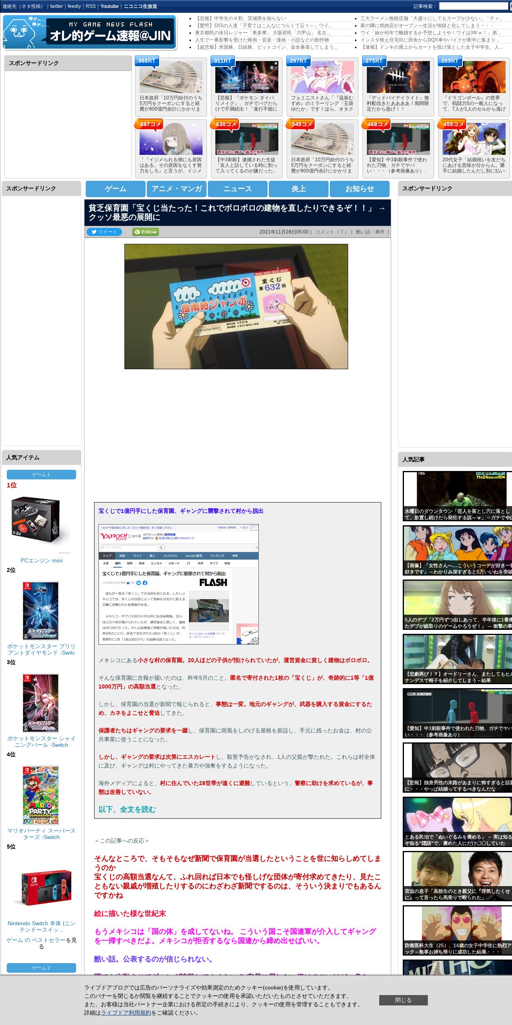
Task: Click the lottery ticket anime article image
Action: tap(236, 307)
